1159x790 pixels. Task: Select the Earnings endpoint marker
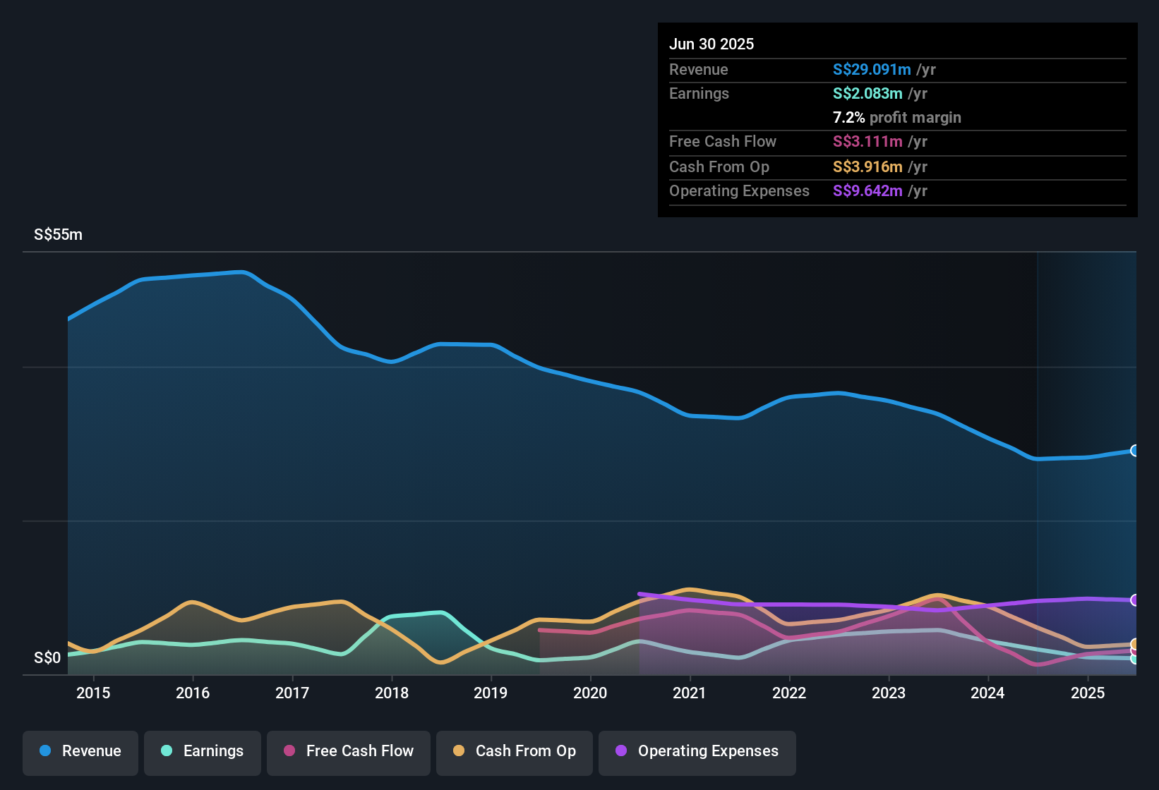point(1135,659)
